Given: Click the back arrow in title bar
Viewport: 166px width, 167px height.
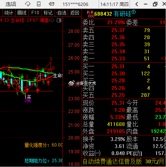Looking at the screenshot, I should (137, 4).
